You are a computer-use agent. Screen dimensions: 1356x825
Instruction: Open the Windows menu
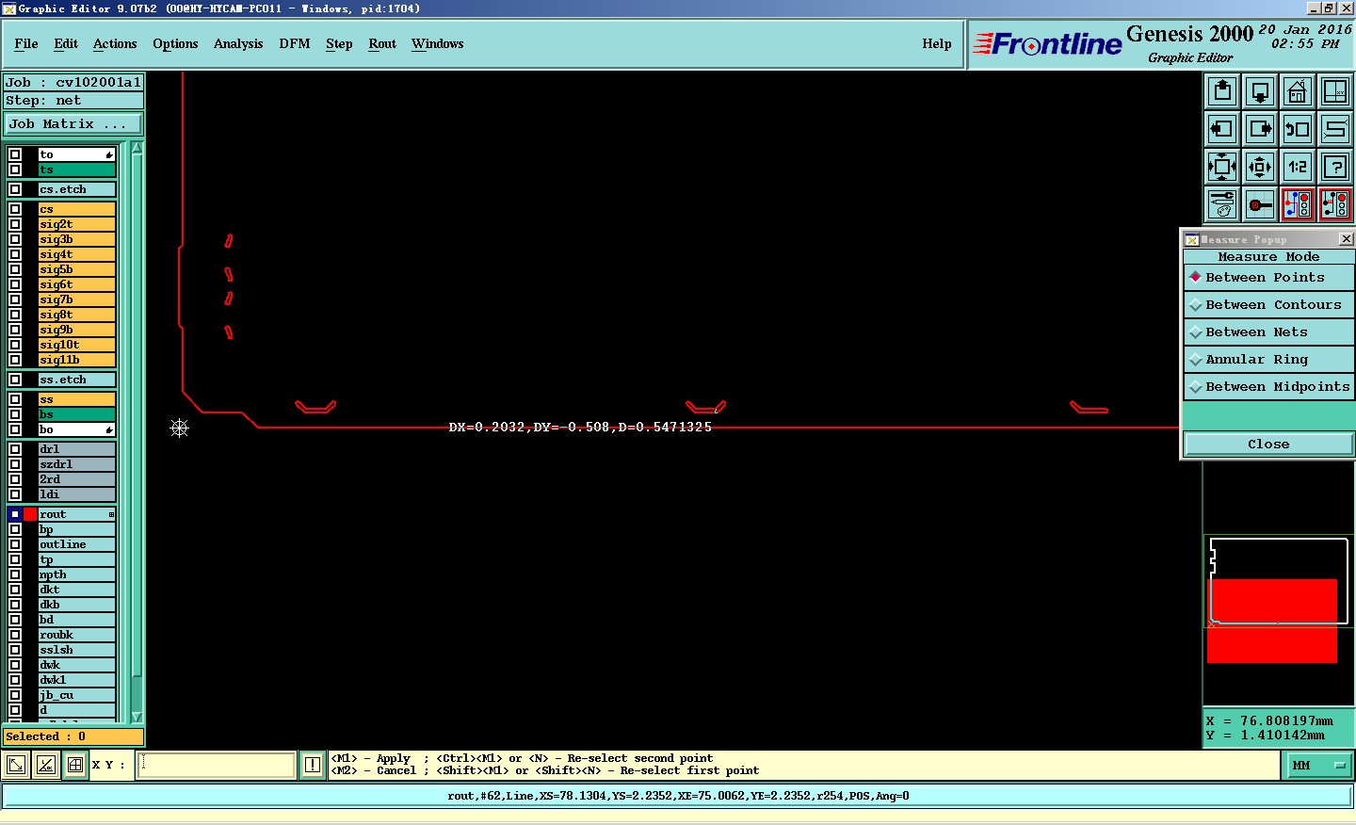[438, 43]
